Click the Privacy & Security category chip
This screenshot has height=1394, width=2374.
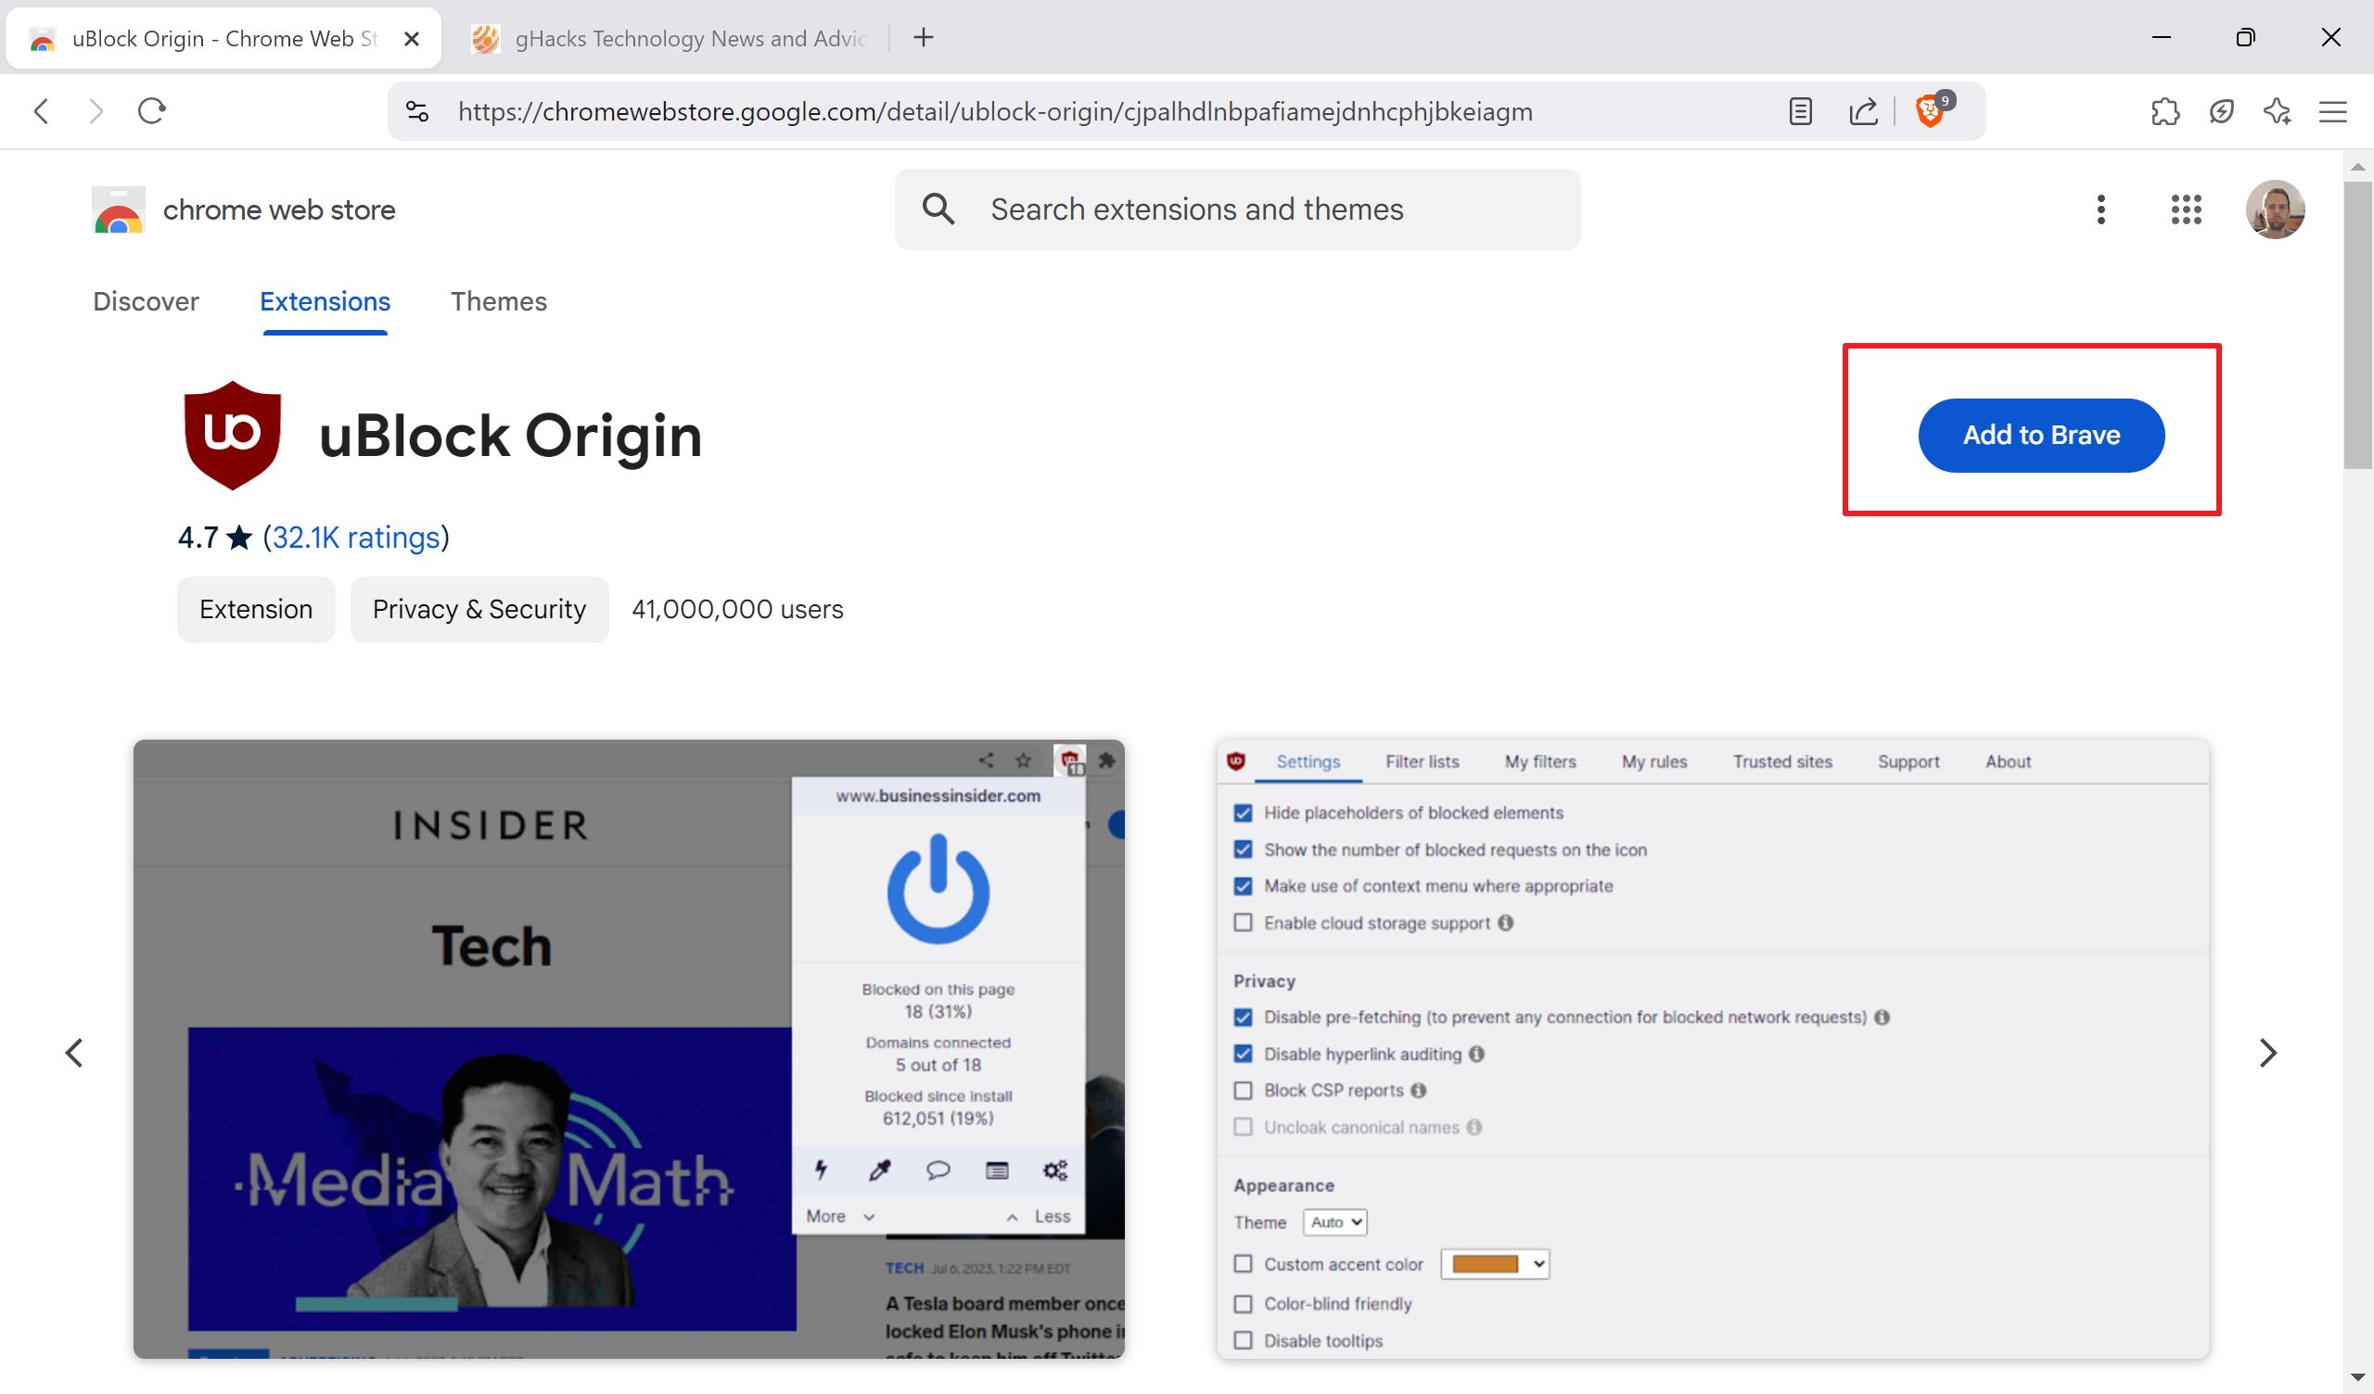[479, 609]
